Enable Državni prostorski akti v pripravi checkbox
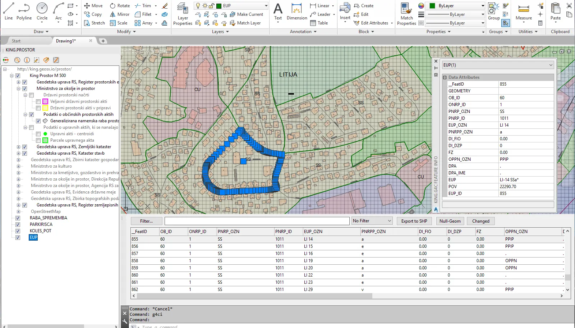This screenshot has height=328, width=575. click(38, 108)
